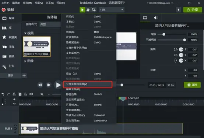The width and height of the screenshot is (204, 138).
Task: Undo the last action in timeline toolbar
Action: [3, 94]
